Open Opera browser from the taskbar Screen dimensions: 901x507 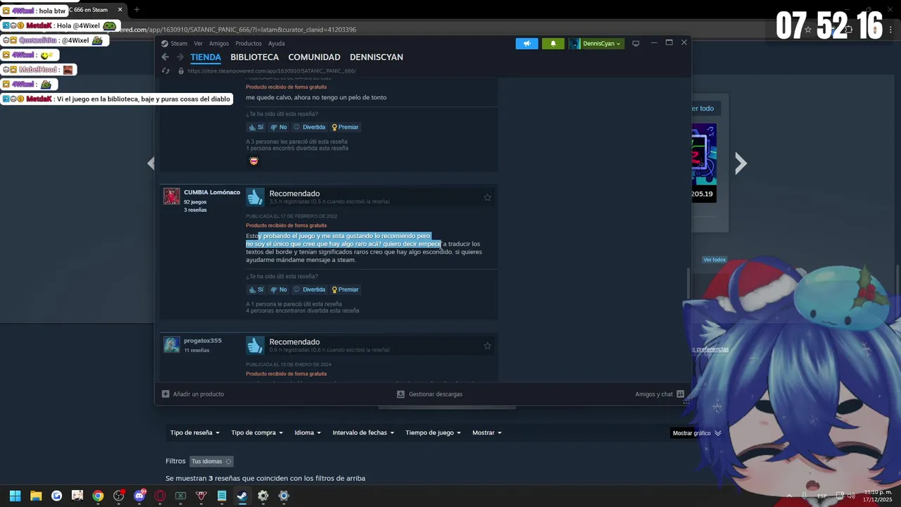(160, 496)
